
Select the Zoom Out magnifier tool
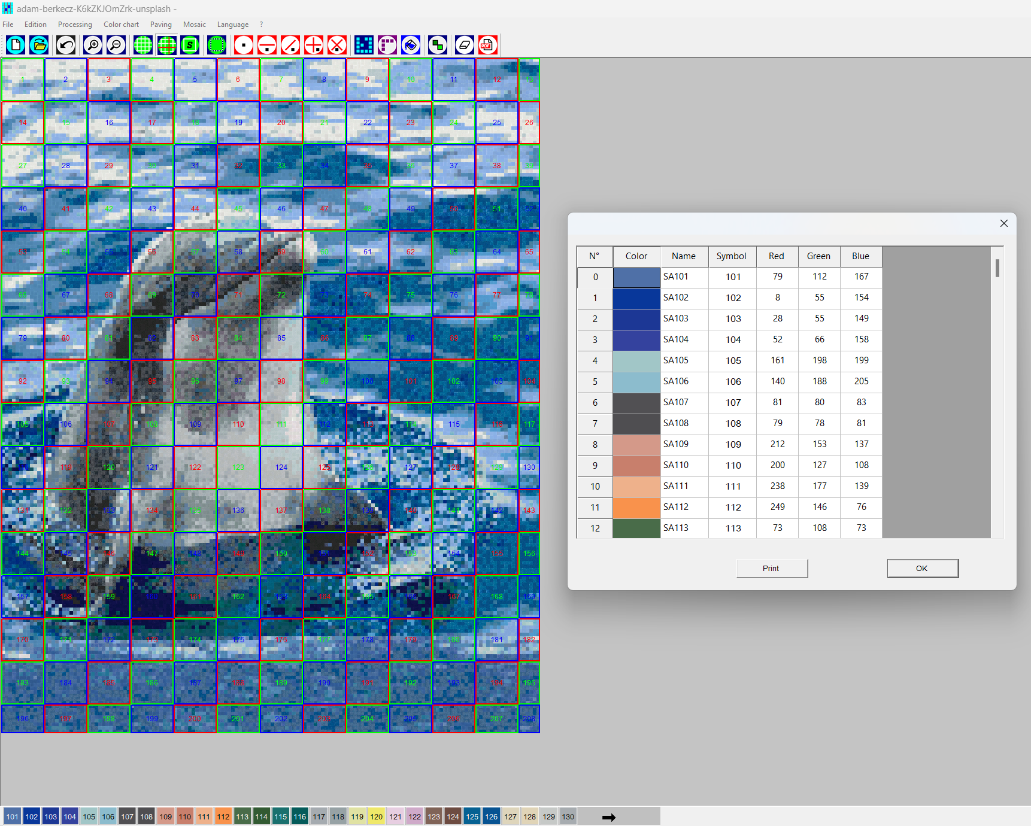click(x=116, y=45)
